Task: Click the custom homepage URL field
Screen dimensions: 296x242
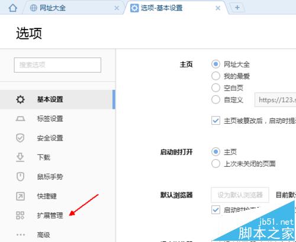Action: coord(275,100)
